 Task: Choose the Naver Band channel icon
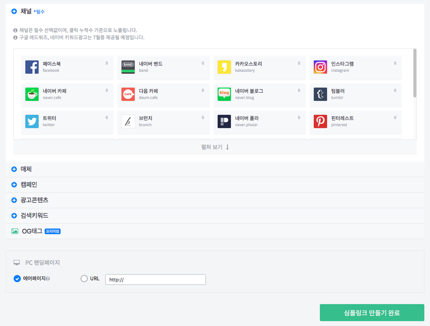coord(128,67)
